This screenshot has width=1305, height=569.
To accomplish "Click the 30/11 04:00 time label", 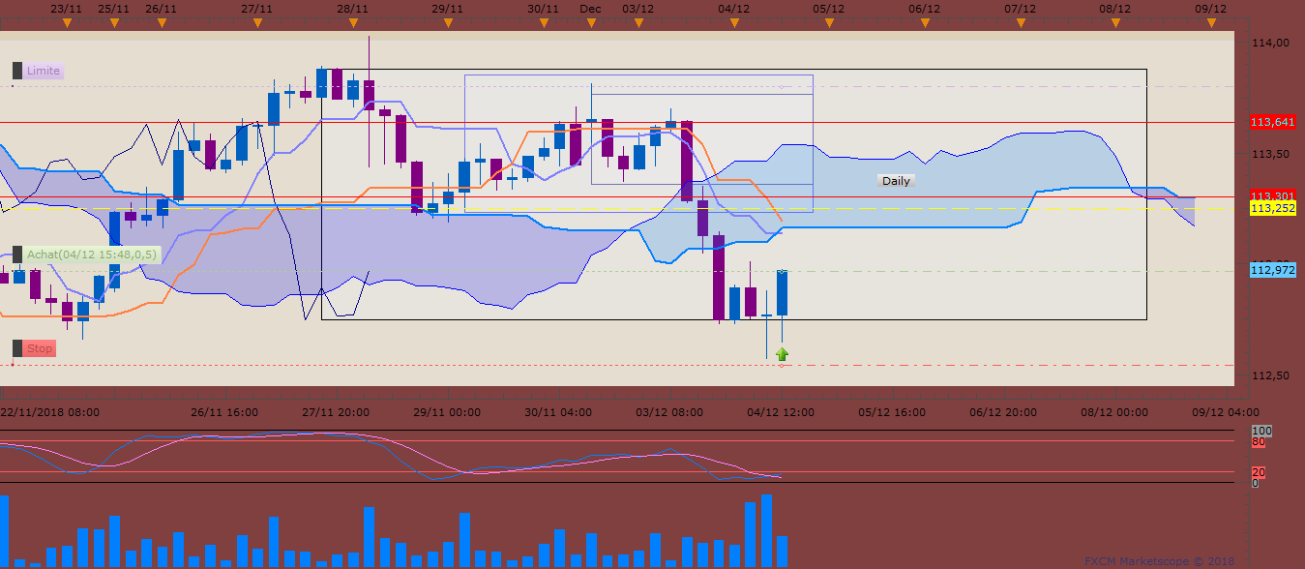I will [558, 411].
